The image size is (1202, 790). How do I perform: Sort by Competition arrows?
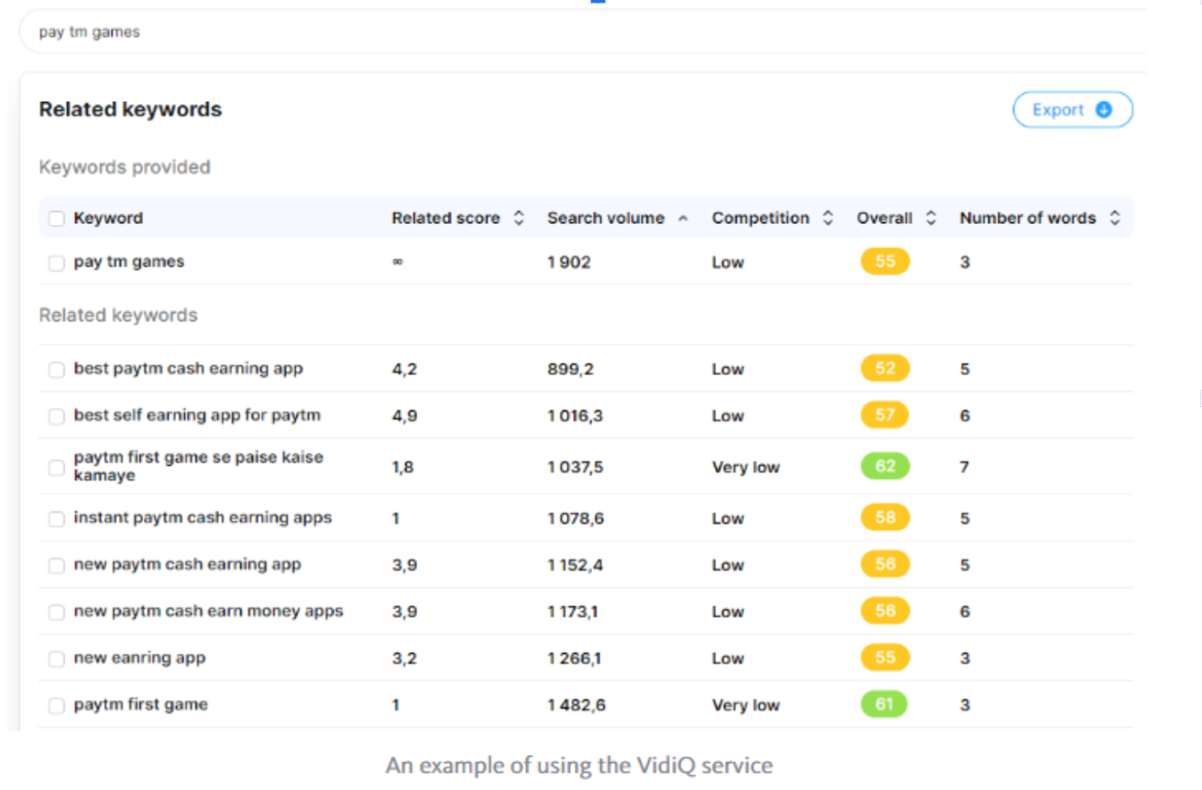(x=828, y=218)
